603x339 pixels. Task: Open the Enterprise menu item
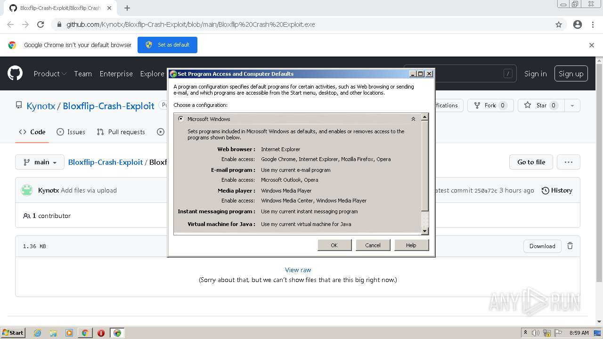[116, 73]
